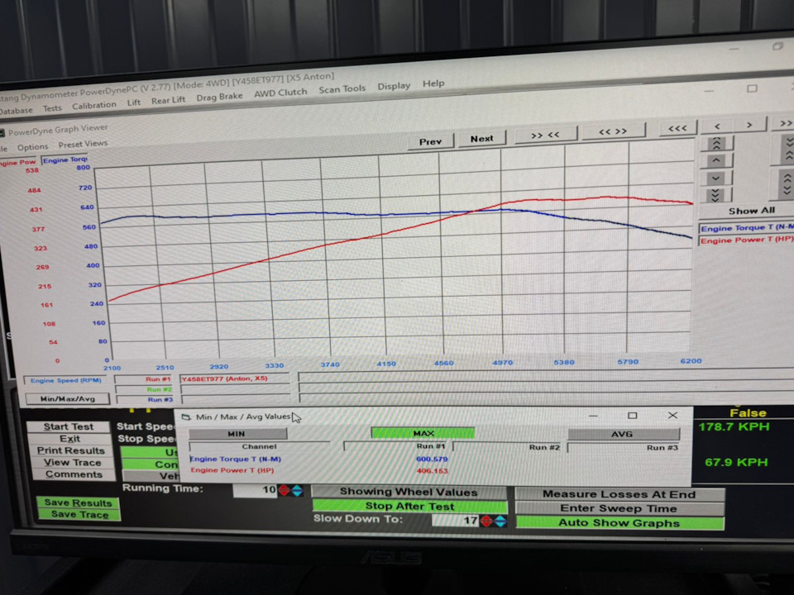794x595 pixels.
Task: Select the Run #2 label
Action: click(x=160, y=389)
